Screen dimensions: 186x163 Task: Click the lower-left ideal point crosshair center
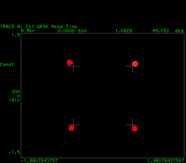73,125
